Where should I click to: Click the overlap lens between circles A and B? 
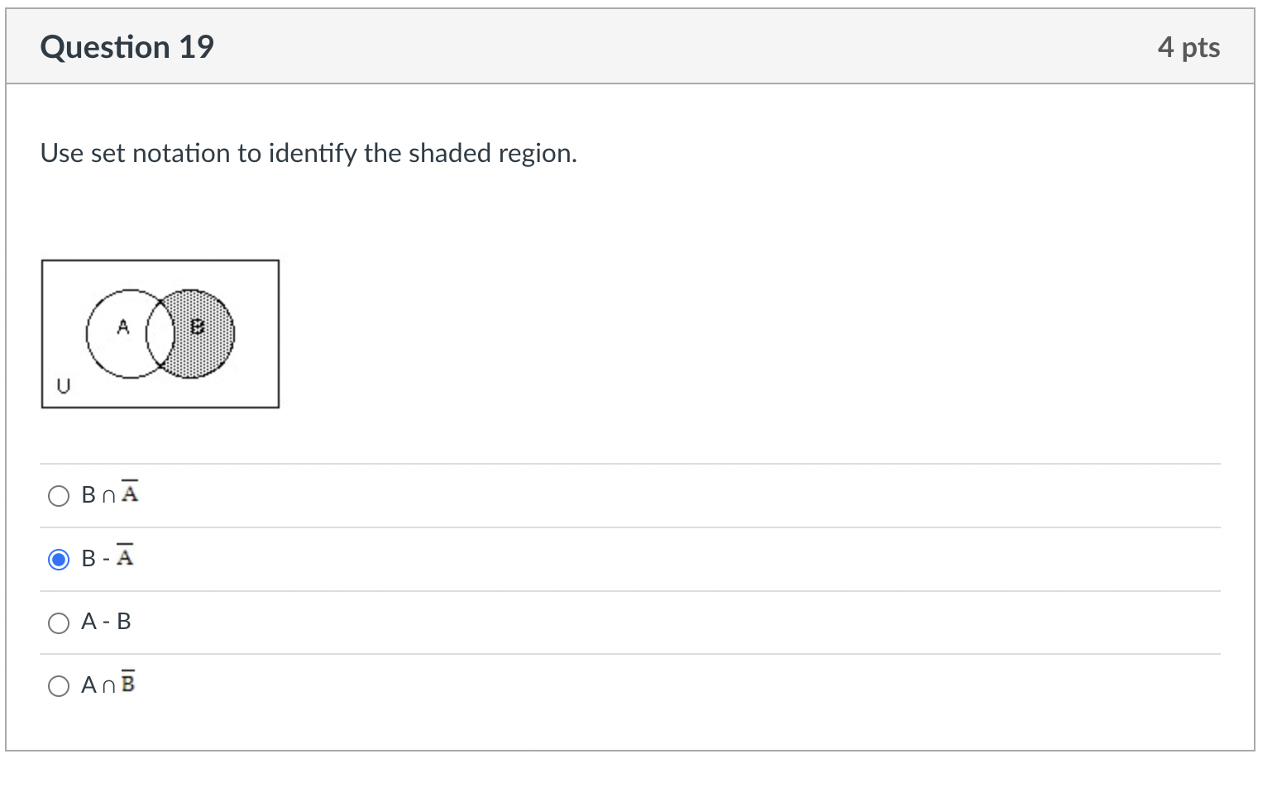click(160, 334)
